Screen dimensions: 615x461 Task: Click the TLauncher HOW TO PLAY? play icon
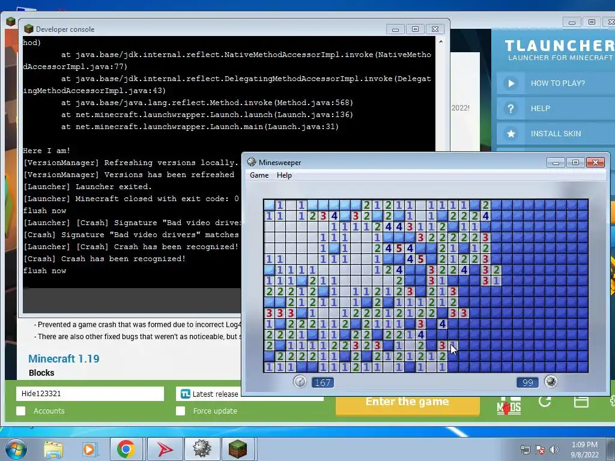pos(510,83)
